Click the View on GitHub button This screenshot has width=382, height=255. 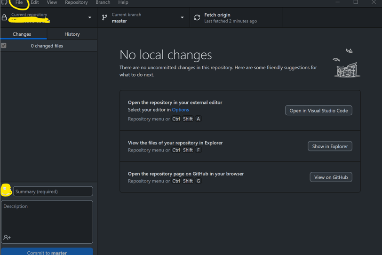tap(331, 177)
